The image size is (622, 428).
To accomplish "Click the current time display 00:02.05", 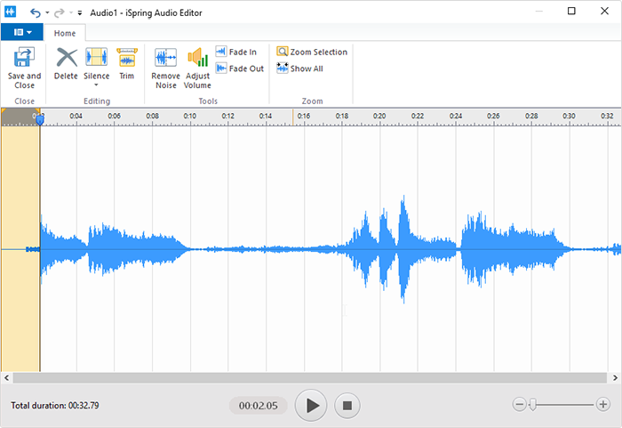I will 259,406.
